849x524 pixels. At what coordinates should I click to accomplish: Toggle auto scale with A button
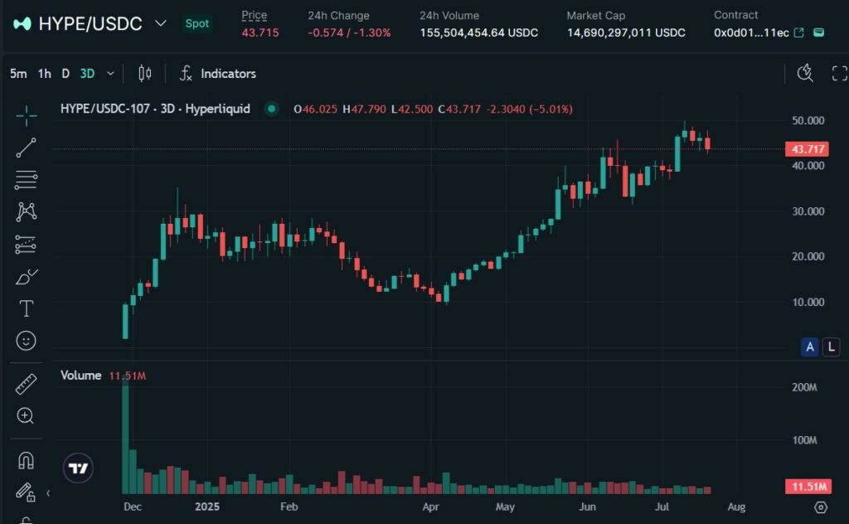click(810, 347)
